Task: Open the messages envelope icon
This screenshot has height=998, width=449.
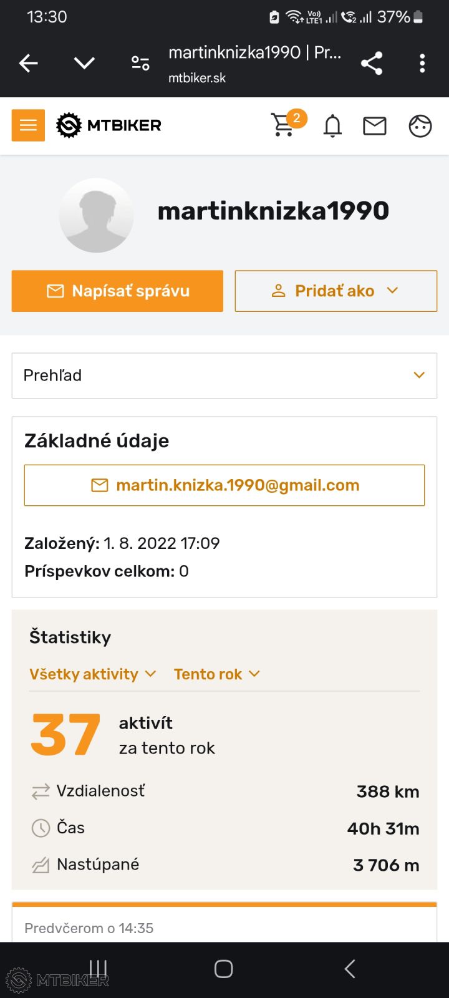Action: 374,126
